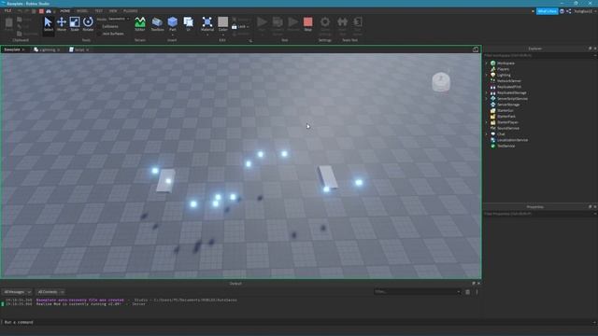Toggle the Join Surfaces checkbox
Screen dimensions: 598x336
tap(99, 34)
